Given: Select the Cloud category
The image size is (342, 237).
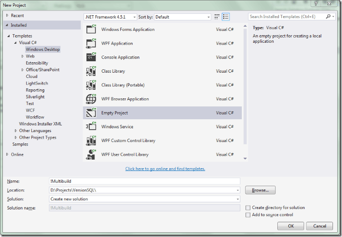Looking at the screenshot, I should (x=32, y=76).
